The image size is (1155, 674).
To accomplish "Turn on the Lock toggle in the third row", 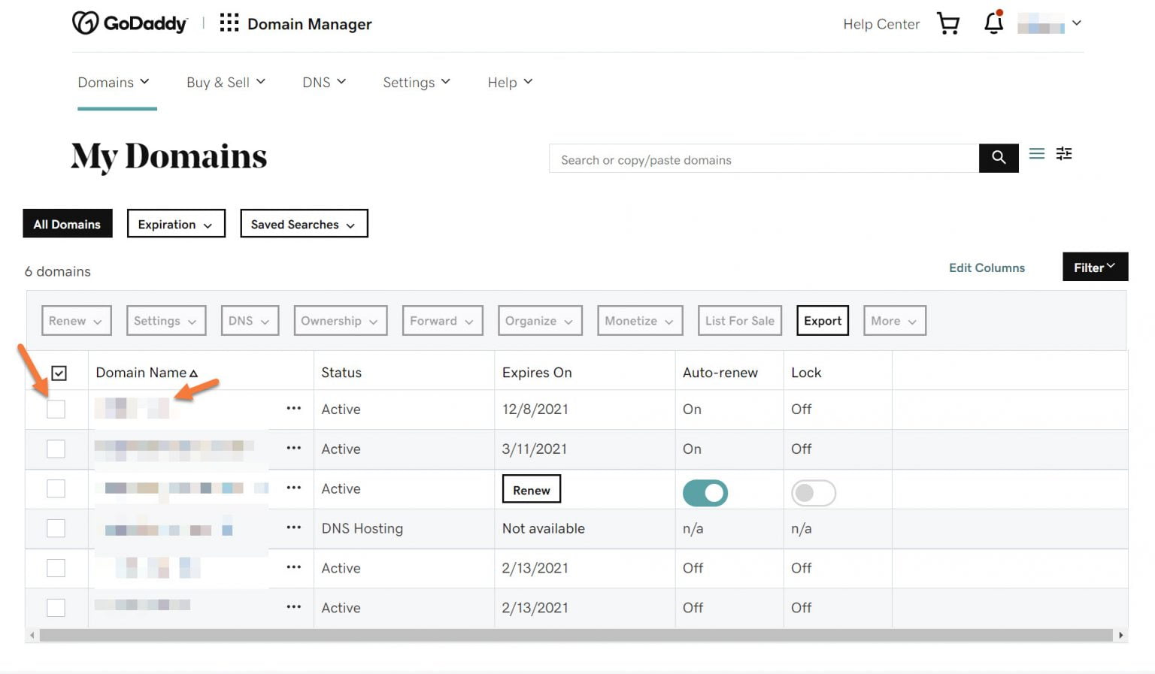I will 813,493.
